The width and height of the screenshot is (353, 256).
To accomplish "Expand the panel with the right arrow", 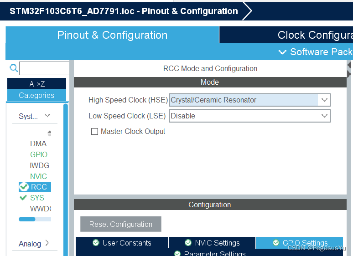I will coord(349,74).
